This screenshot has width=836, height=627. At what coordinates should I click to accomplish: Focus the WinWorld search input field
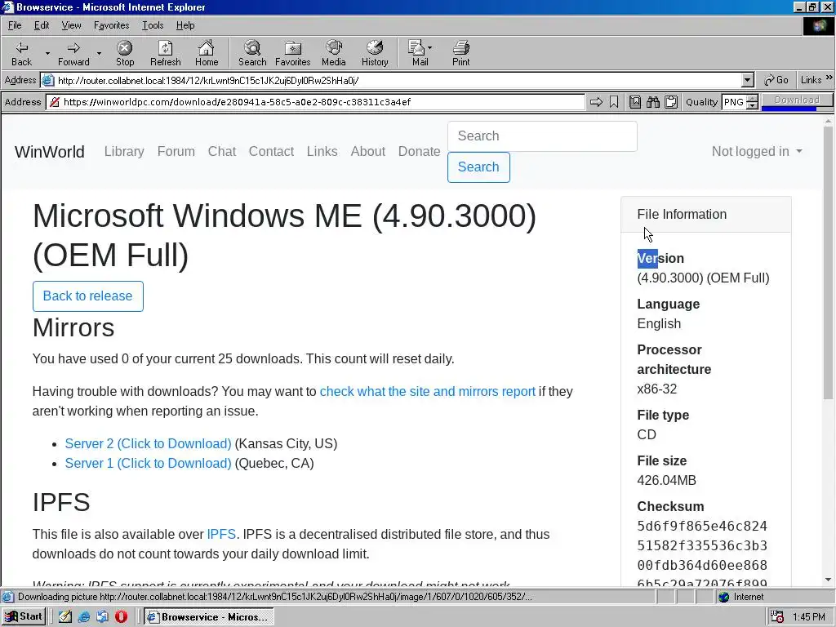(x=542, y=136)
